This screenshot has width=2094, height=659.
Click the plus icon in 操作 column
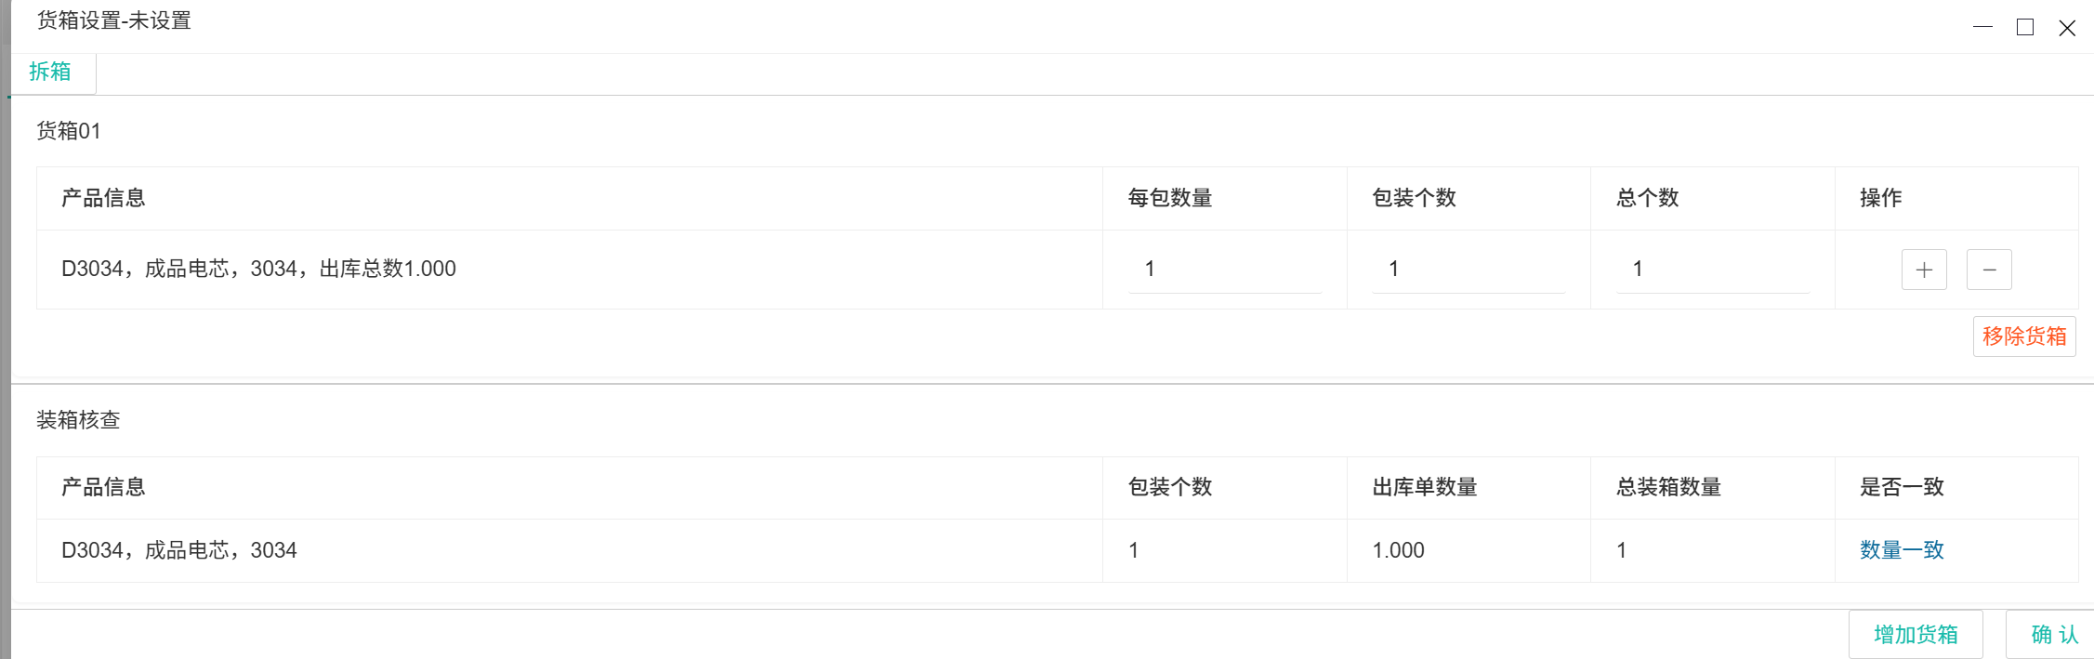point(1924,270)
